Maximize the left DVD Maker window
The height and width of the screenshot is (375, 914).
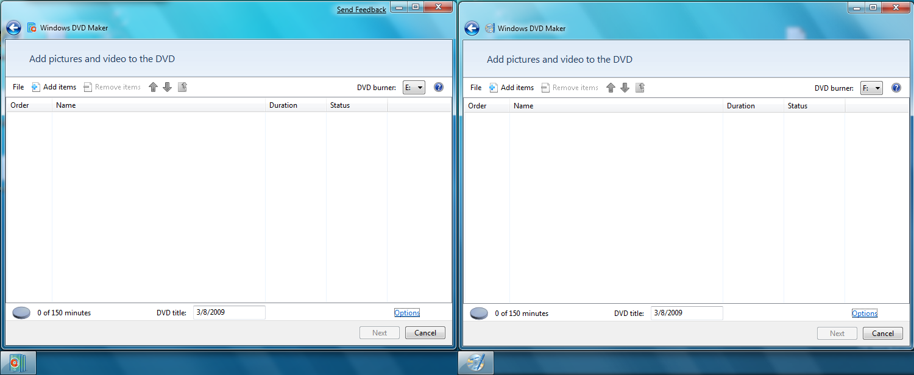[x=416, y=7]
